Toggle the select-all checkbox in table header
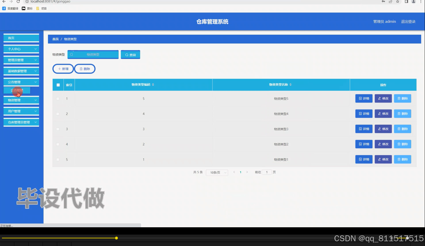 point(58,85)
